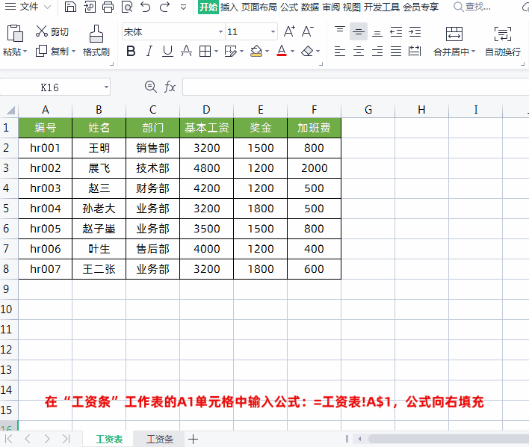The image size is (529, 447).
Task: Justify cell text on both sides
Action: coord(396,52)
